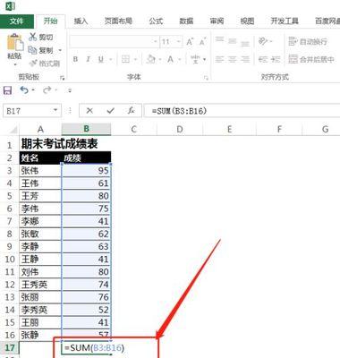Screen dimensions: 340x358
Task: Click the Borders icon
Action: coord(125,59)
